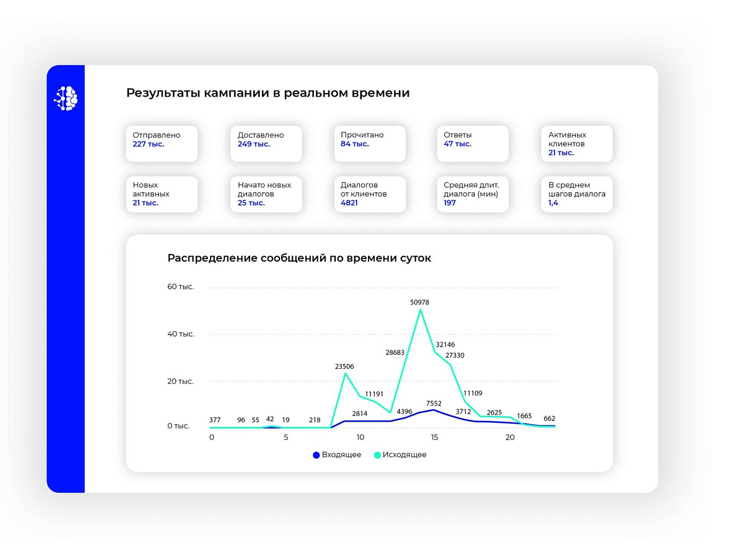Image resolution: width=742 pixels, height=558 pixels.
Task: Click the Новых активных stat card
Action: click(x=162, y=194)
